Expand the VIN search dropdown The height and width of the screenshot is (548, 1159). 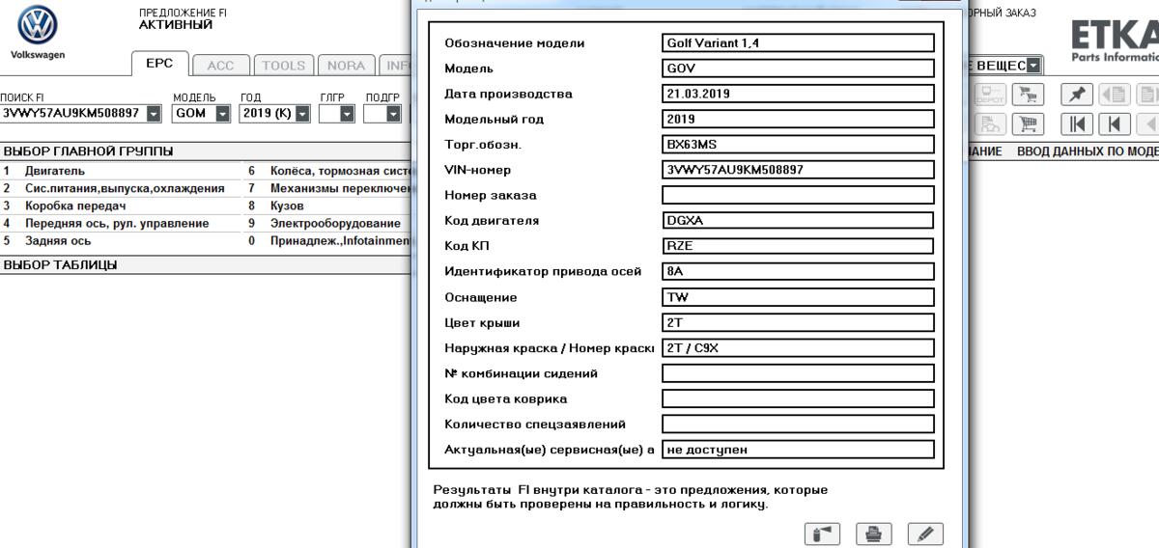[x=154, y=114]
